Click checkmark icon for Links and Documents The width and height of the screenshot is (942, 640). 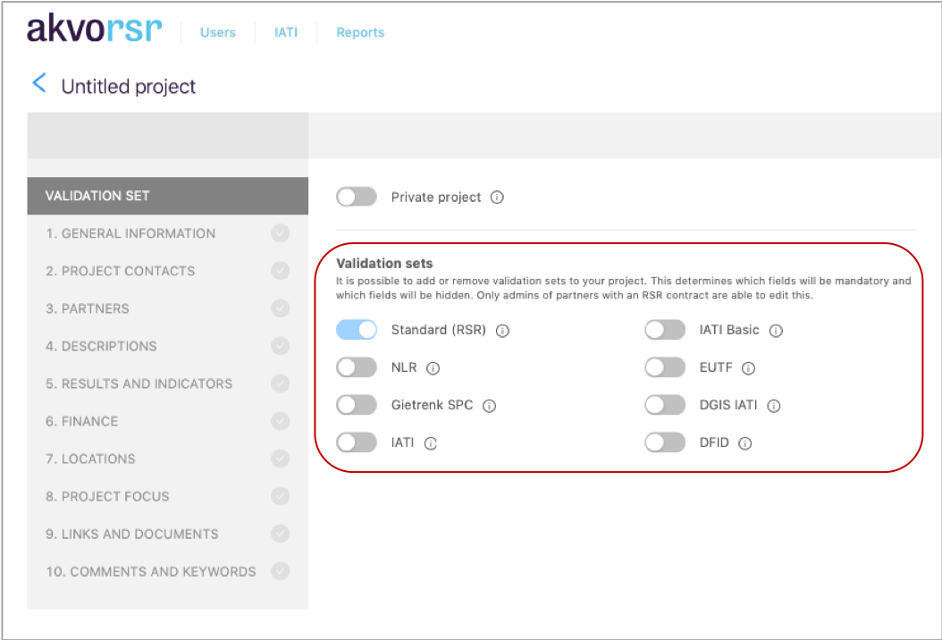coord(280,534)
